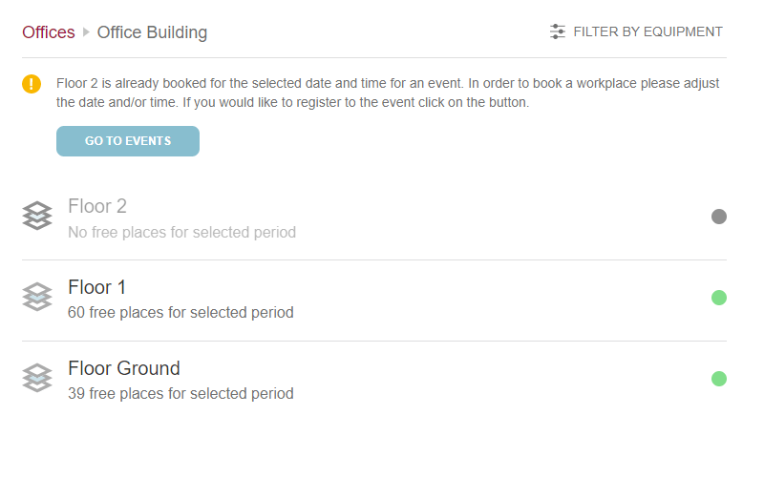Open the Filter by Equipment label
Viewport: 764px width, 477px height.
647,31
